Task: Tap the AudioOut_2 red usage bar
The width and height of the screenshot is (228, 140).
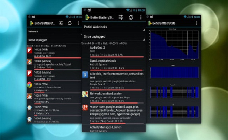Action: (x=117, y=57)
